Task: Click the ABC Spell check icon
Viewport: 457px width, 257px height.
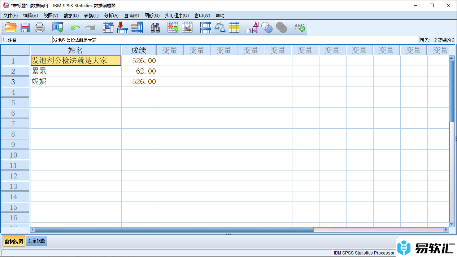Action: (x=299, y=27)
